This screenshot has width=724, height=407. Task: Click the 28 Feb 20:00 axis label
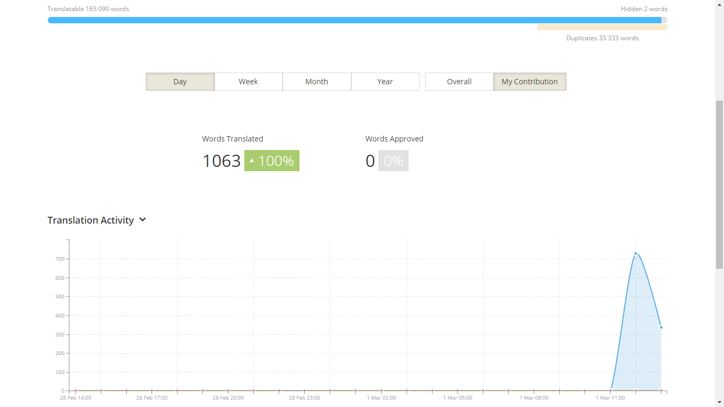pyautogui.click(x=228, y=397)
